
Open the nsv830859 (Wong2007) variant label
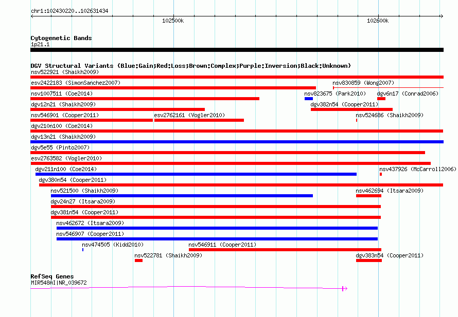pos(363,83)
